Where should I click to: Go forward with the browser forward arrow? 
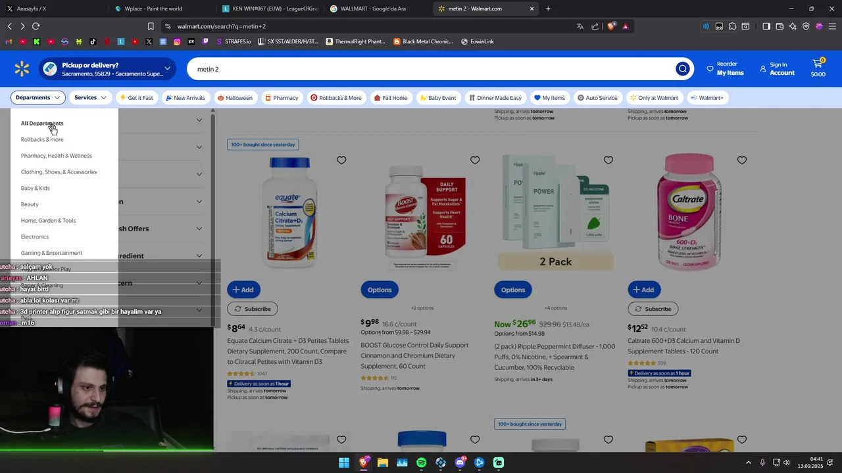click(x=22, y=26)
